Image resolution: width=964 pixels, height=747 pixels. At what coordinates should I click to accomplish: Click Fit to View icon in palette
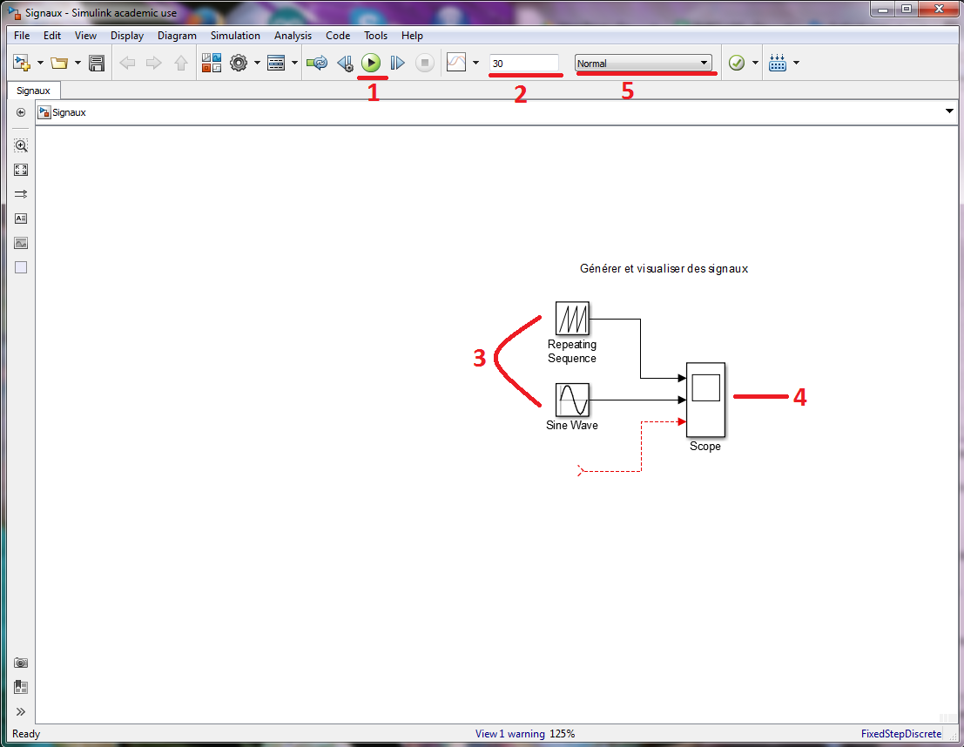tap(21, 170)
